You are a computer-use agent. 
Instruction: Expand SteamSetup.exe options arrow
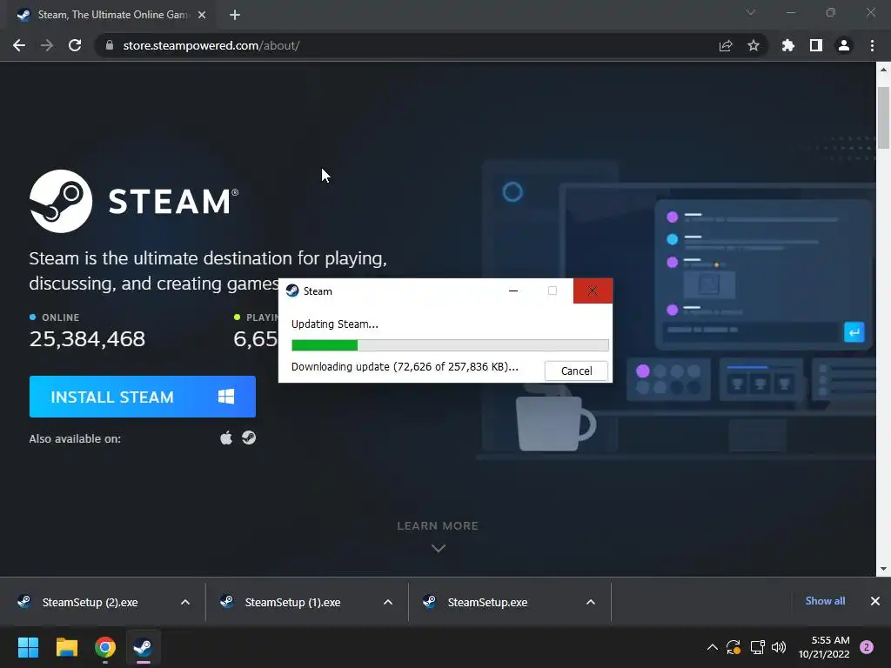pyautogui.click(x=591, y=602)
